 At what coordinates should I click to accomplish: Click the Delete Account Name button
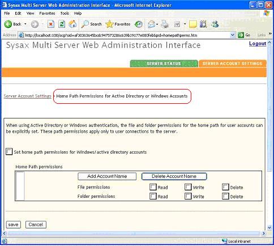[174, 176]
